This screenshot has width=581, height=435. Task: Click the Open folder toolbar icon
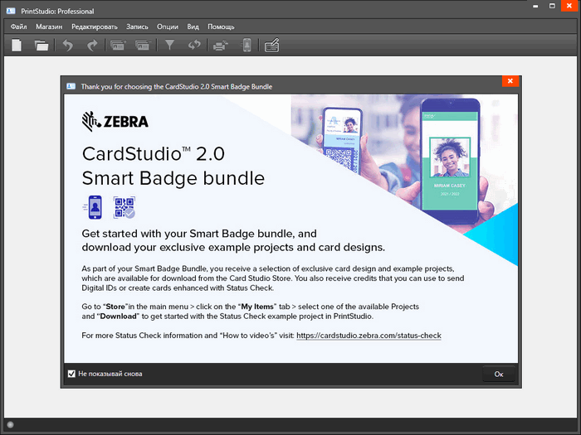41,45
